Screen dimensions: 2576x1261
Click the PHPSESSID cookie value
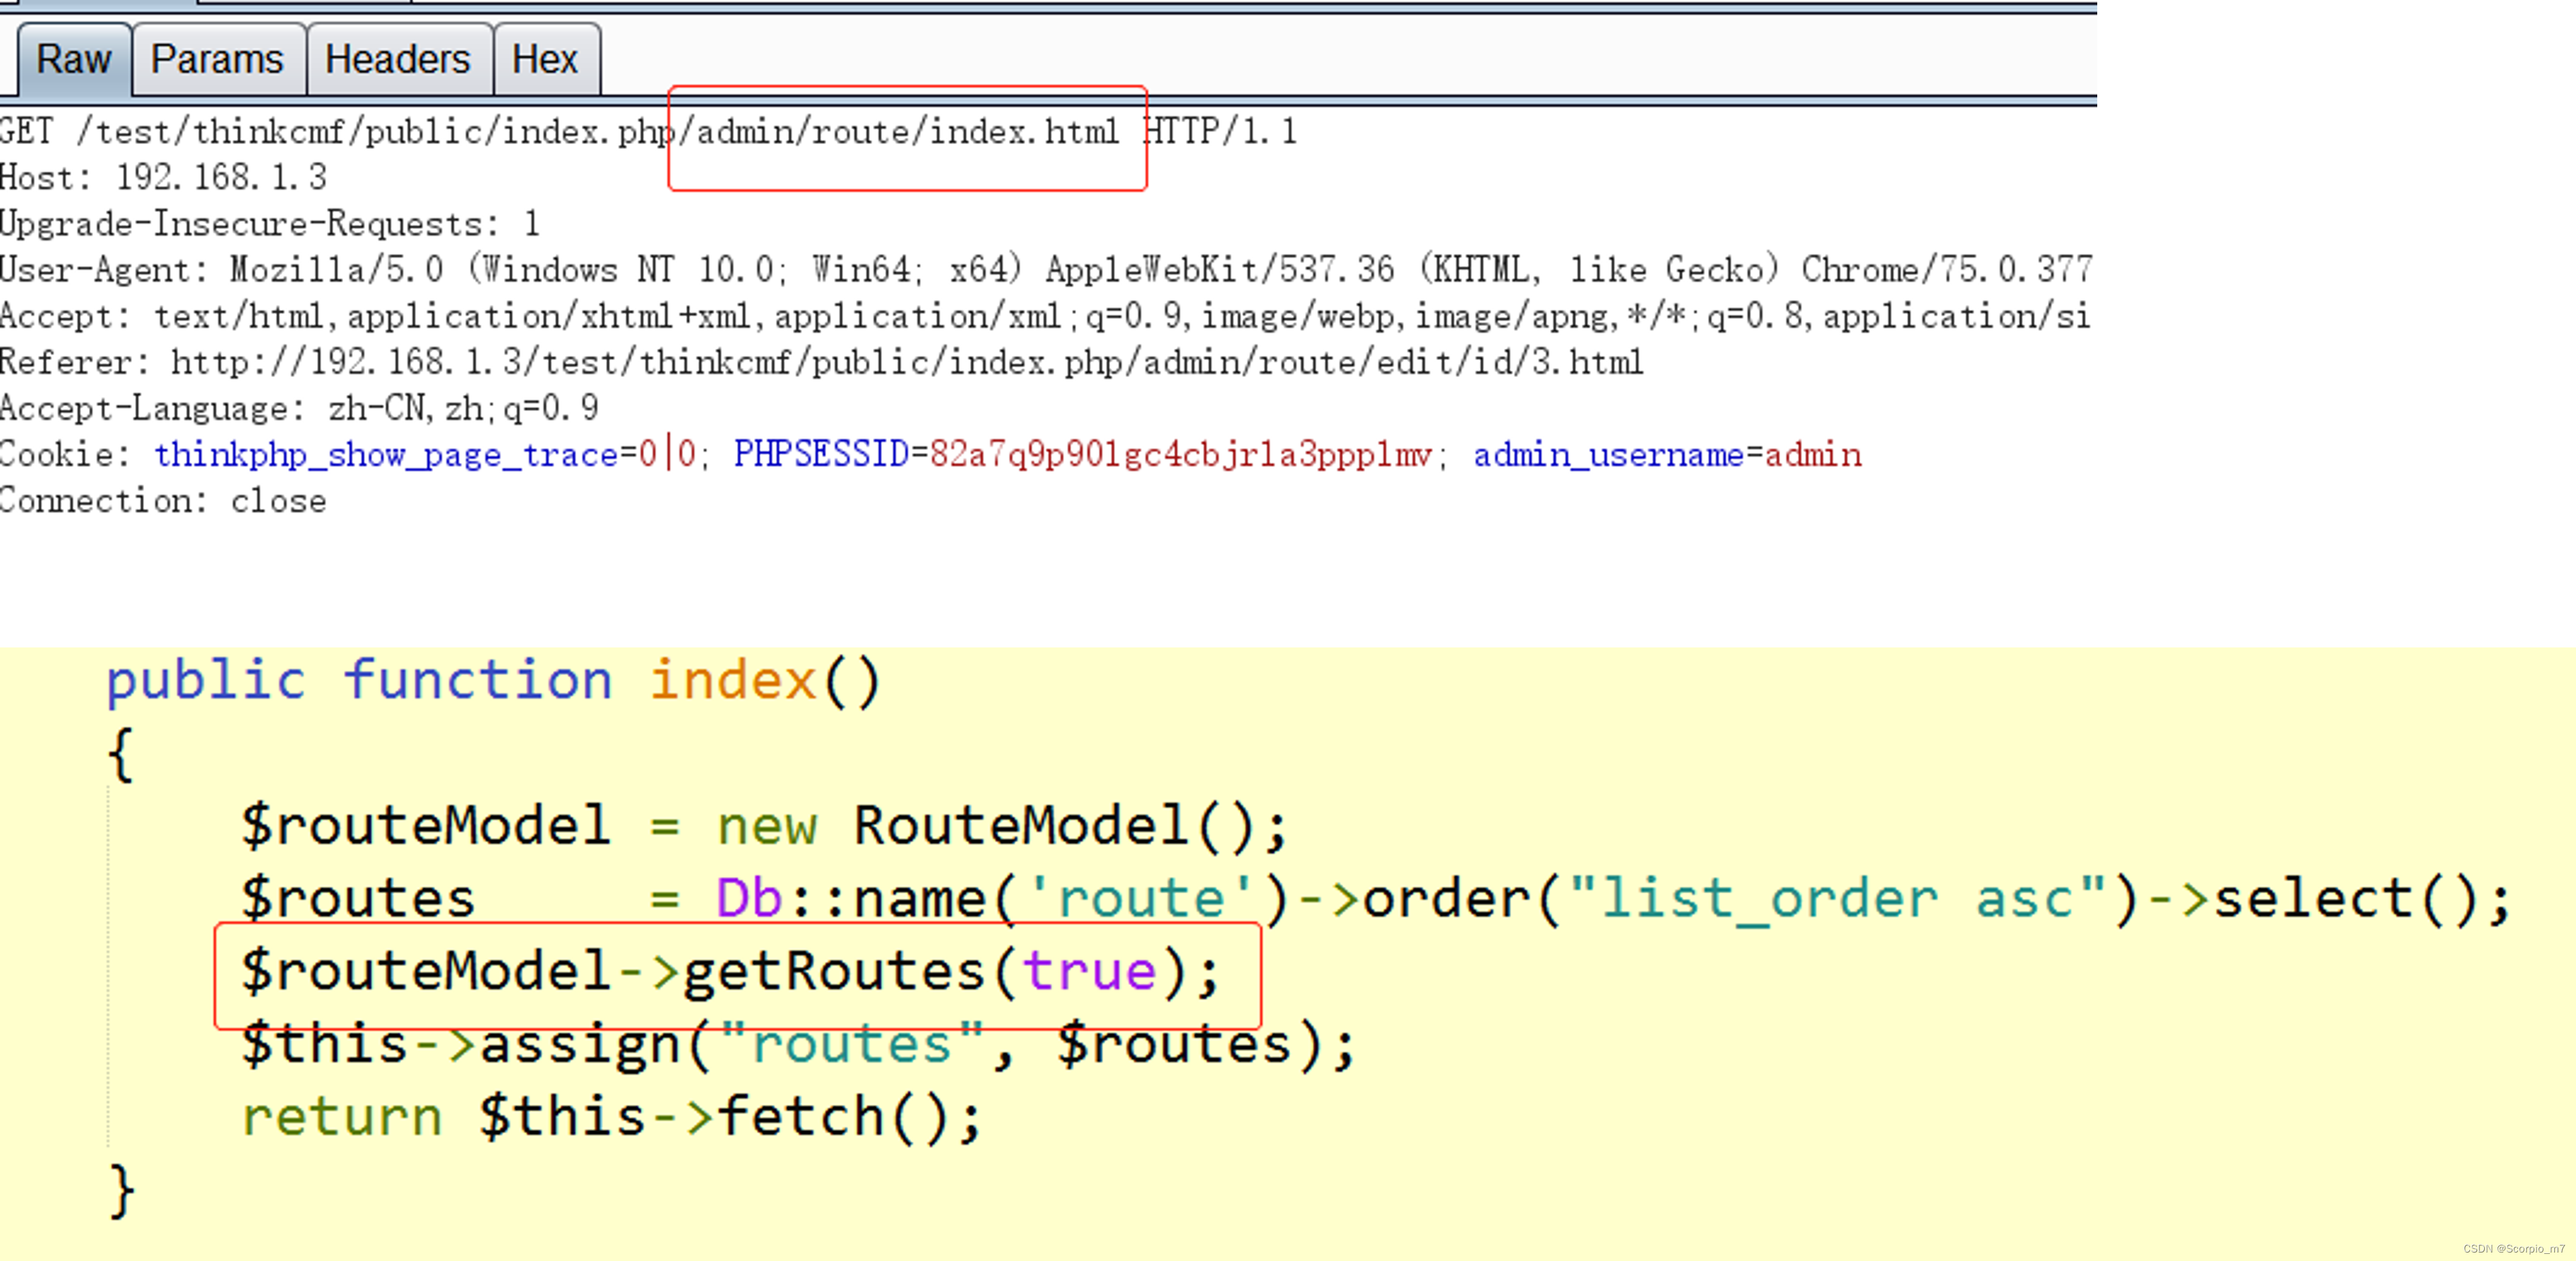(1180, 455)
